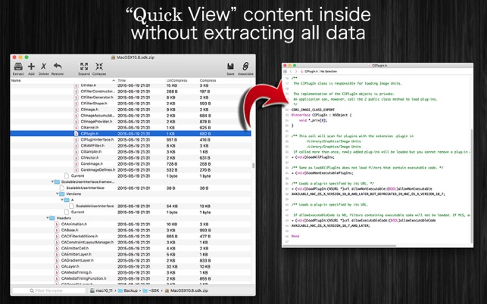Select the CoreImage.h file
The width and height of the screenshot is (487, 304).
click(x=92, y=164)
